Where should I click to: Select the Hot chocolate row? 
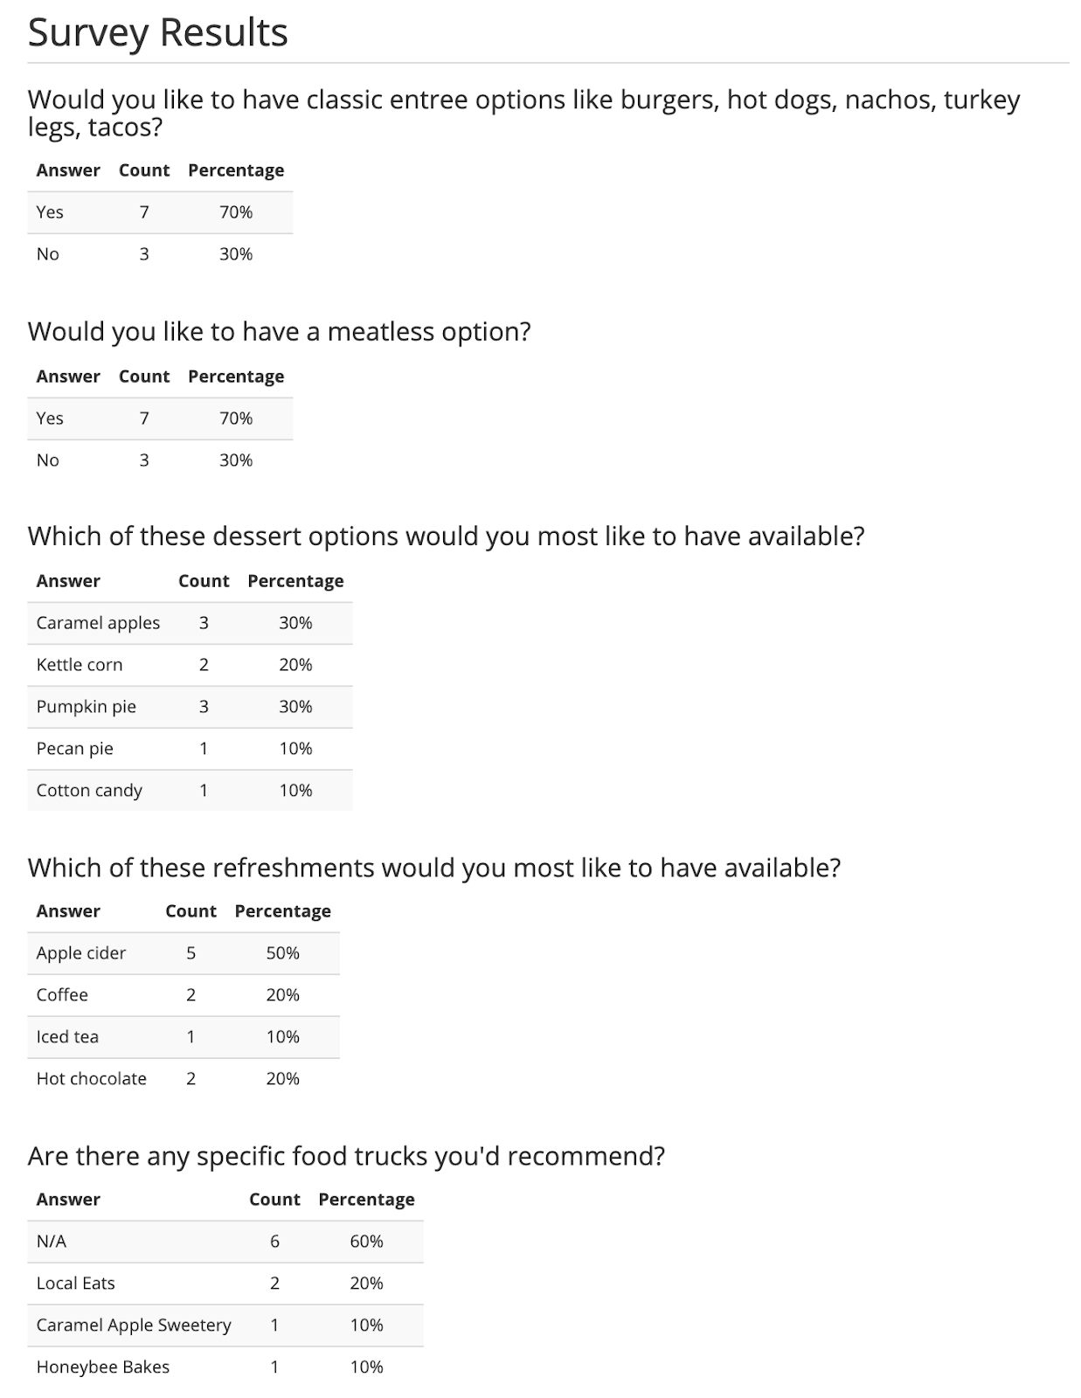[x=184, y=1079]
